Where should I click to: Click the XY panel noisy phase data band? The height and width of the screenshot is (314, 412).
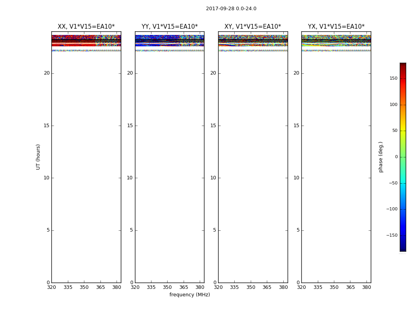pos(253,41)
